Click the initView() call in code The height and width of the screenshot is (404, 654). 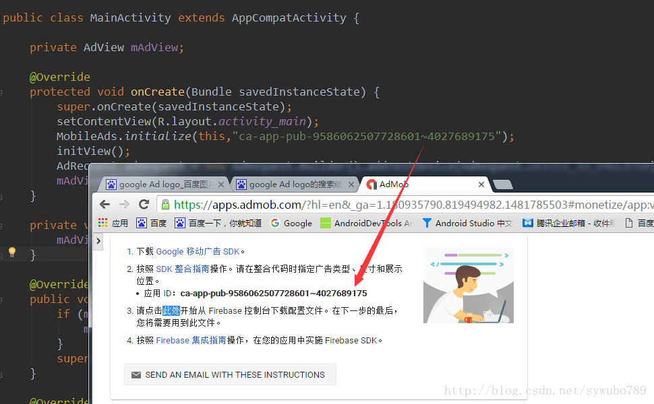click(x=94, y=151)
